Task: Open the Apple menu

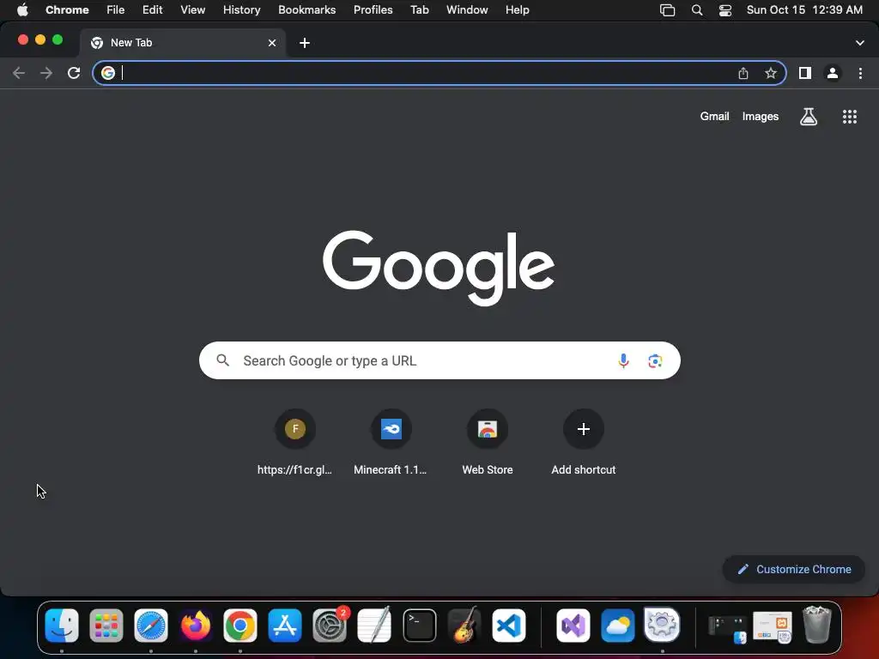Action: click(x=22, y=10)
